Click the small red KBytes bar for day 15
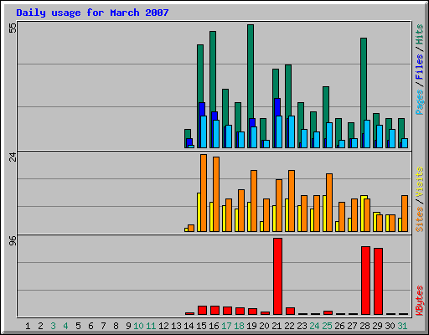Image resolution: width=429 pixels, height=335 pixels. point(202,311)
